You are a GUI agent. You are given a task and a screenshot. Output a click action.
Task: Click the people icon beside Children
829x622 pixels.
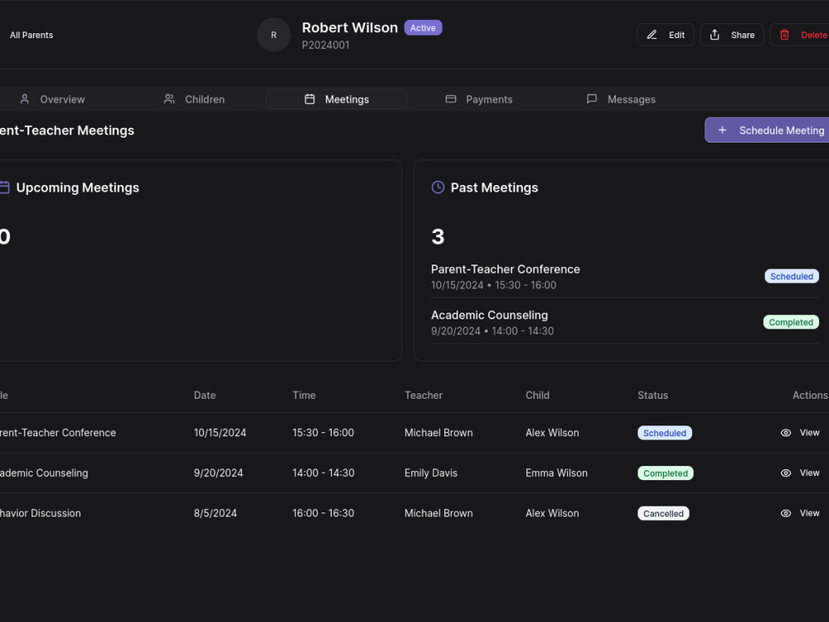(x=169, y=99)
